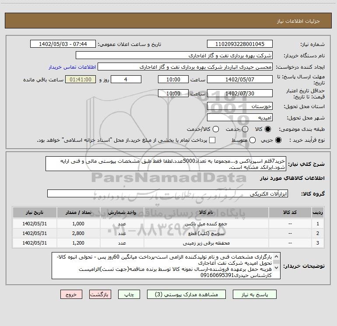Click the اطلاعات کالاهای مورد نیاز heading
337x326 pixels.
point(292,178)
